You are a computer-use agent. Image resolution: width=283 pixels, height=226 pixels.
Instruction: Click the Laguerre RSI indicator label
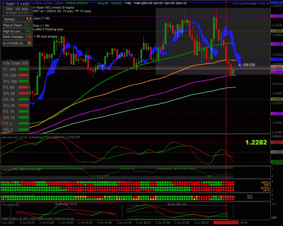click(21, 169)
